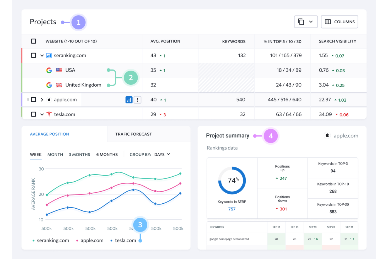Toggle the apple.com legend label in the chart
This screenshot has width=388, height=259.
(92, 240)
